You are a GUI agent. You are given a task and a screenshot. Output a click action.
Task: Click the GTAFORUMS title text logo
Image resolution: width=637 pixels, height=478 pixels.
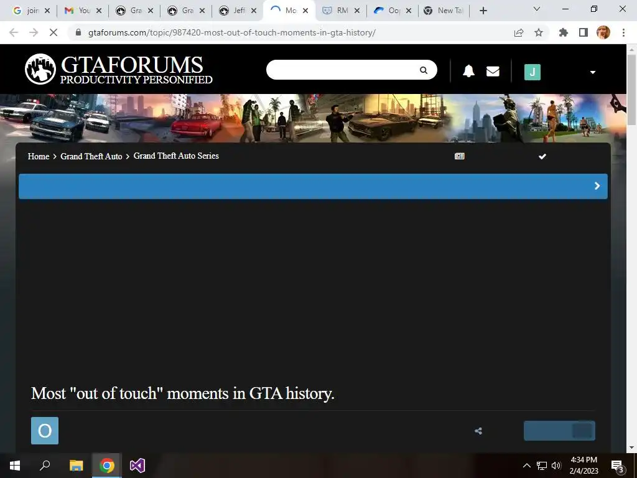pyautogui.click(x=132, y=65)
